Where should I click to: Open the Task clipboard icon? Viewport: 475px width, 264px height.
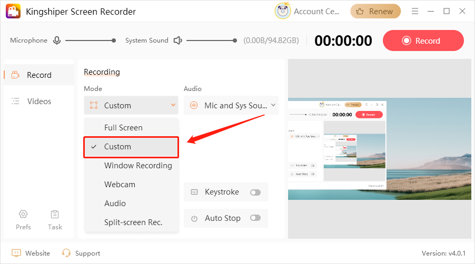[55, 214]
